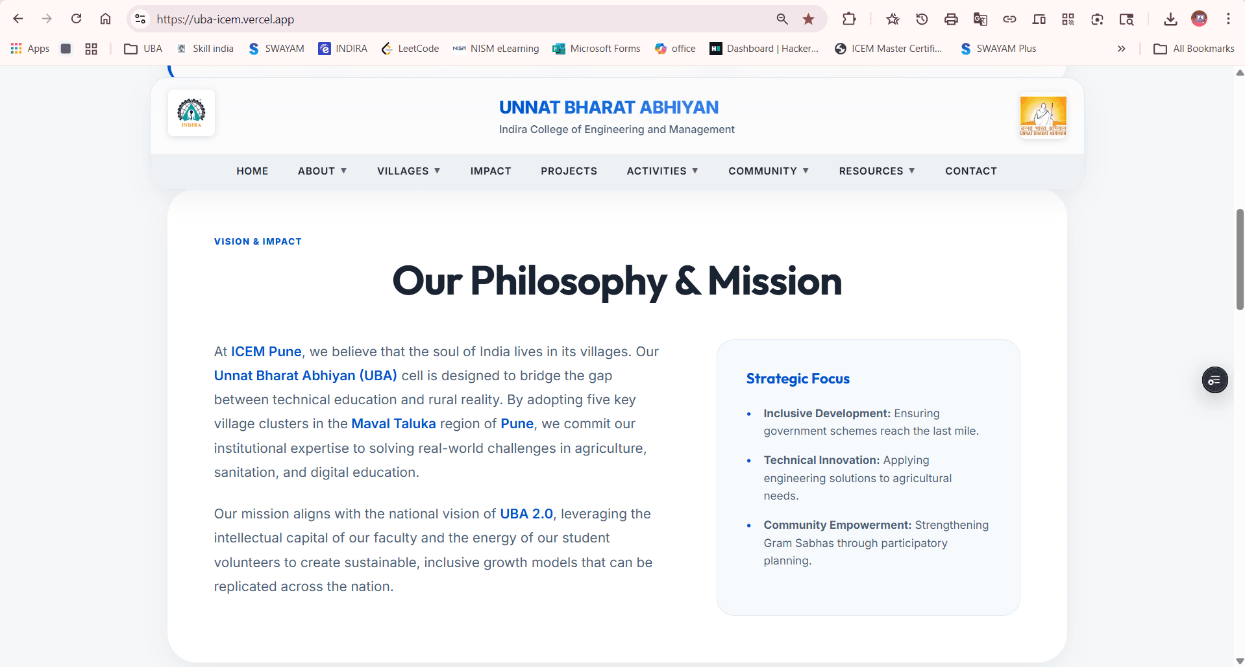Open the browser home page icon
This screenshot has height=667, width=1245.
(105, 19)
